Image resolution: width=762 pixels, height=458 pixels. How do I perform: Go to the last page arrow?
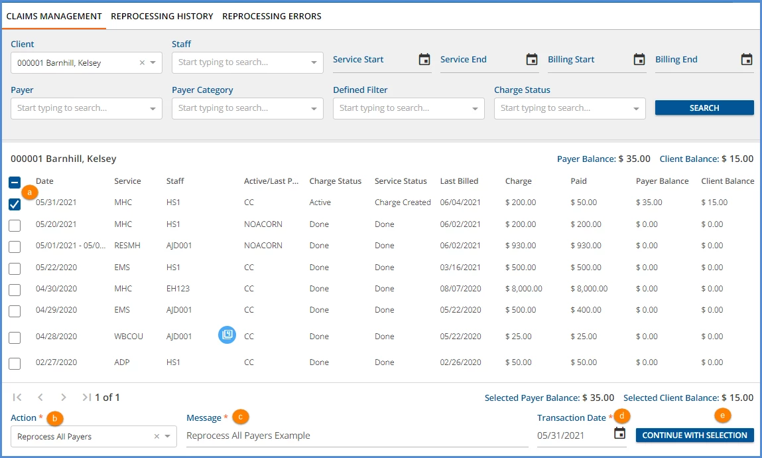click(x=86, y=397)
